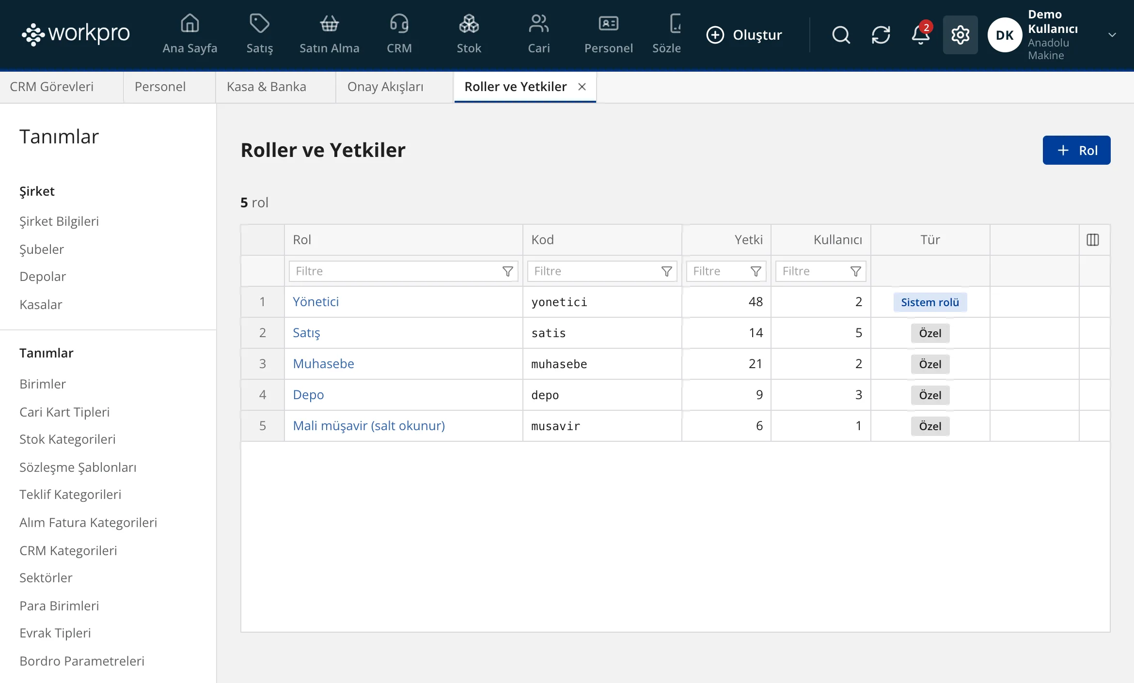Open the Personel ID card icon
1134x683 pixels.
click(x=608, y=23)
